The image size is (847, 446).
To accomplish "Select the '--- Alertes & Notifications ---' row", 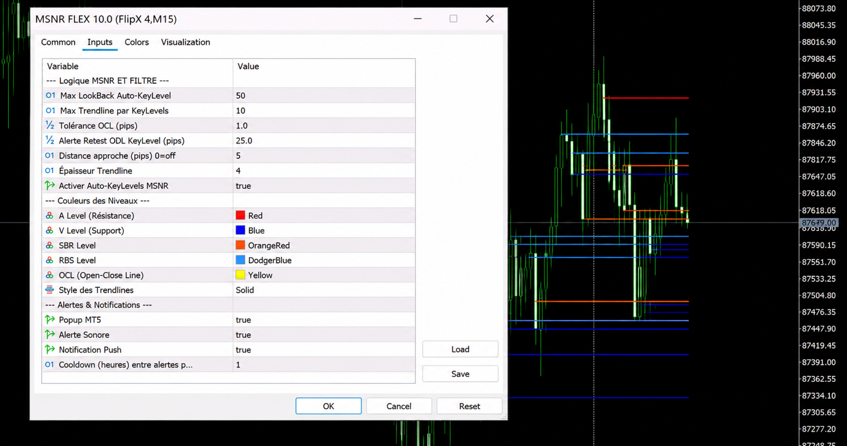I will (x=229, y=305).
